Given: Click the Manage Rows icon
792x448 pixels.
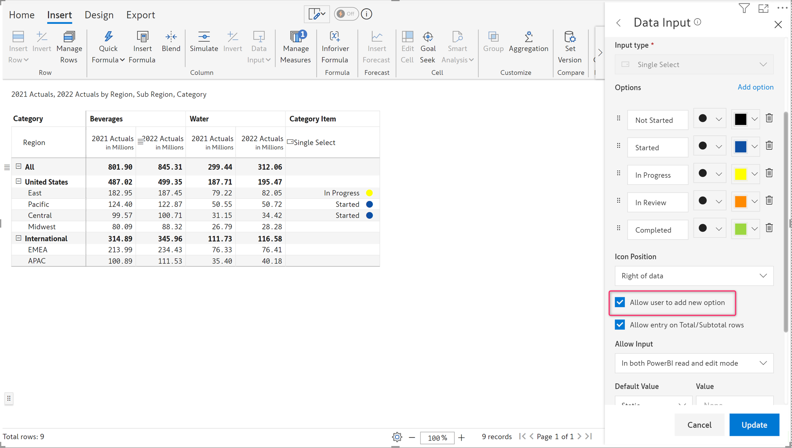Looking at the screenshot, I should [69, 37].
